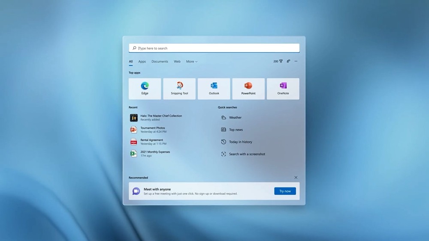Viewport: 429px width, 241px height.
Task: Run the Top news quick search
Action: coord(236,130)
